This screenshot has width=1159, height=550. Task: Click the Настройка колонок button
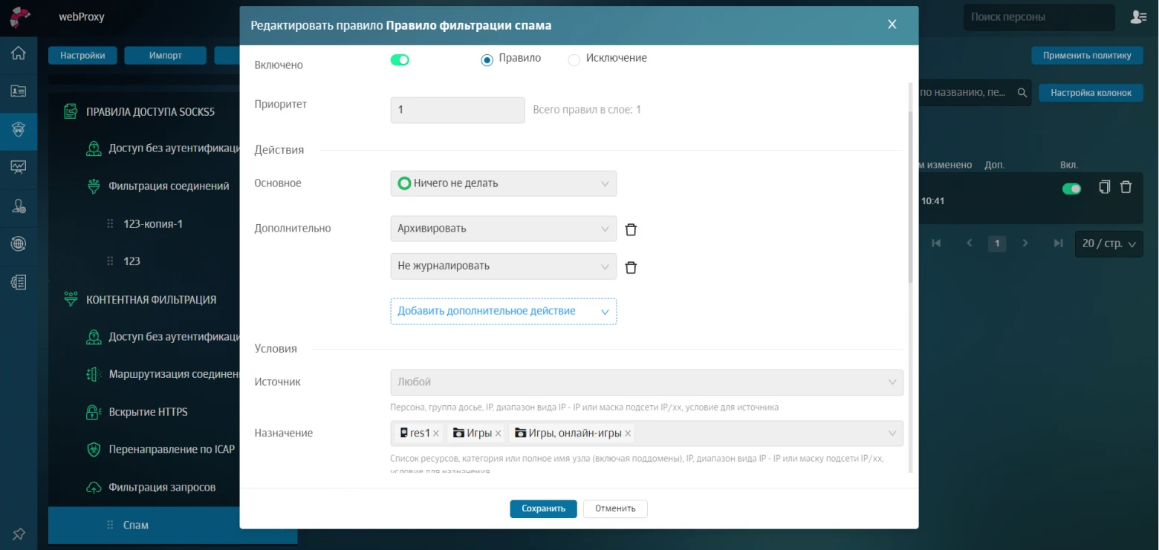pyautogui.click(x=1091, y=93)
